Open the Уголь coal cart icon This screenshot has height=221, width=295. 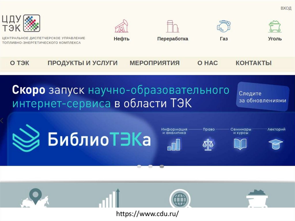[x=275, y=26]
